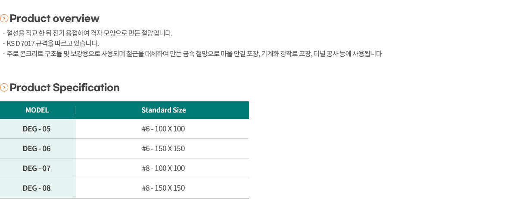Screen dimensions: 517x201
Task: Click the Standard Size column header
Action: [164, 110]
